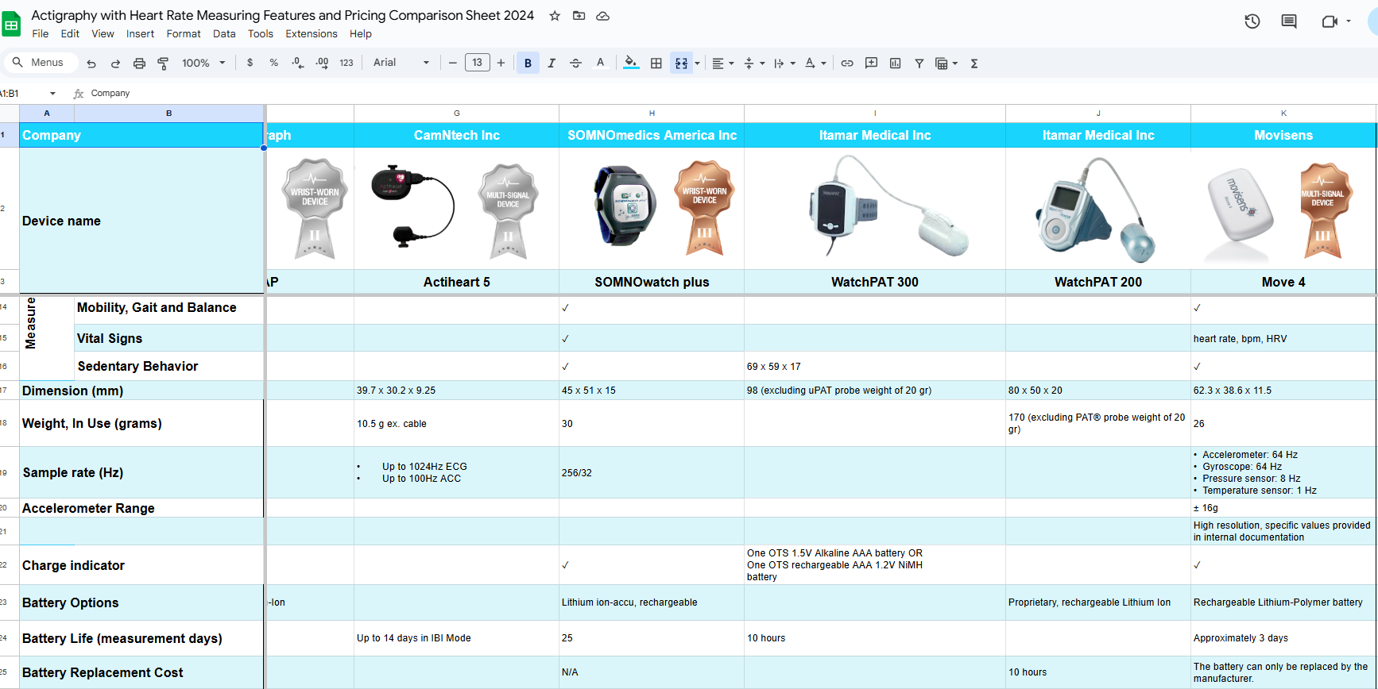Open Arial font dropdown

click(401, 63)
